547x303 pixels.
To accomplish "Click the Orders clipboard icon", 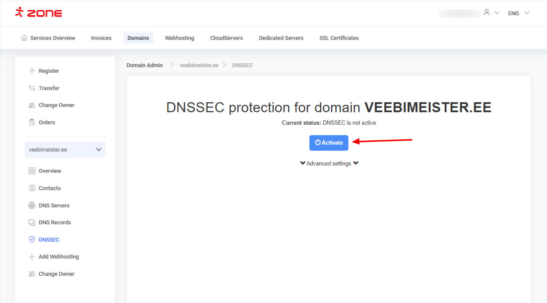I will click(32, 122).
